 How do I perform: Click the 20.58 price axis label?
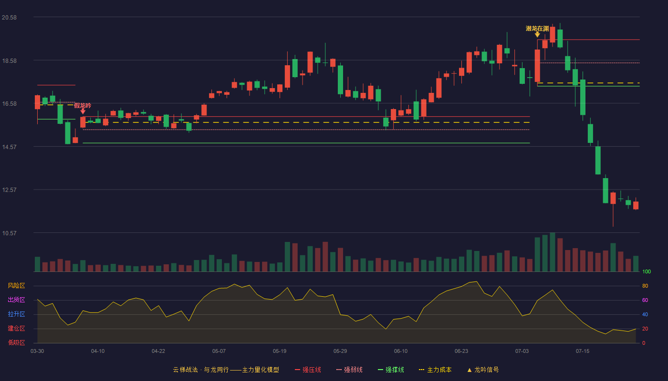[10, 18]
